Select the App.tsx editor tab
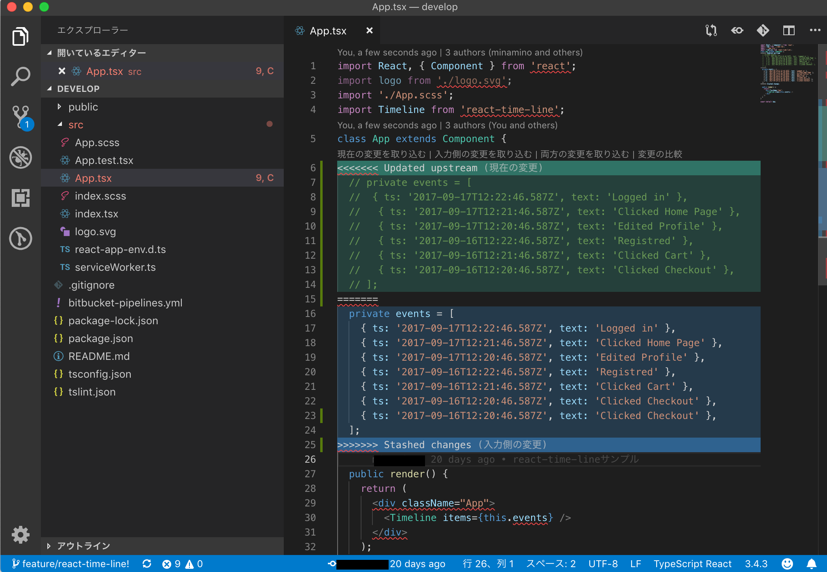827x572 pixels. [x=327, y=31]
